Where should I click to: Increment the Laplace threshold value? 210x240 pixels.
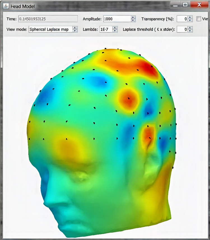coord(190,28)
